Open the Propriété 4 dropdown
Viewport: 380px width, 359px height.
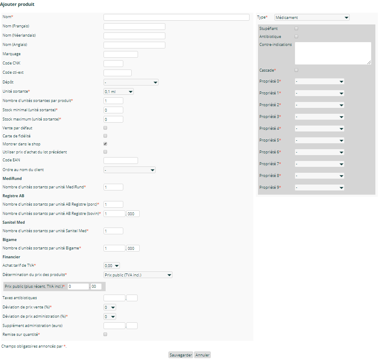(319, 129)
